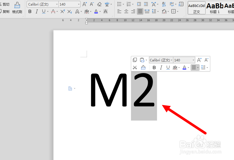Click the show/hide paragraph marks icon
Image resolution: width=234 pixels, height=160 pixels.
pos(172,4)
